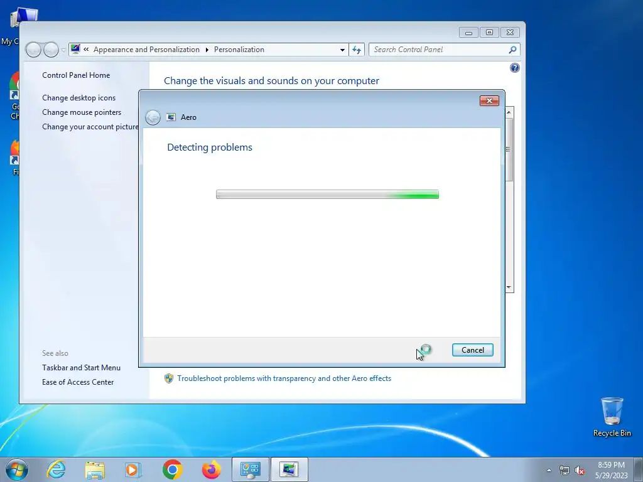Open Change mouse pointers link

[x=82, y=112]
